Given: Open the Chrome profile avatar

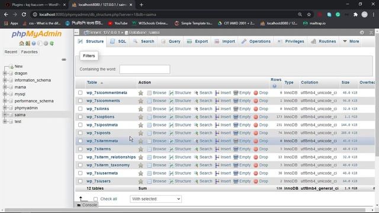Looking at the screenshot, I should (x=365, y=14).
